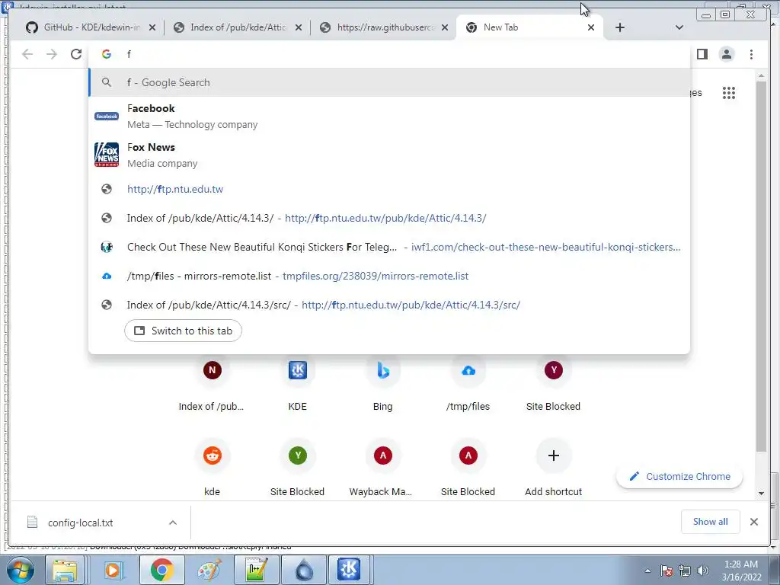Open Site Blocked shortcut next to Add shortcut
The width and height of the screenshot is (780, 585).
(468, 468)
